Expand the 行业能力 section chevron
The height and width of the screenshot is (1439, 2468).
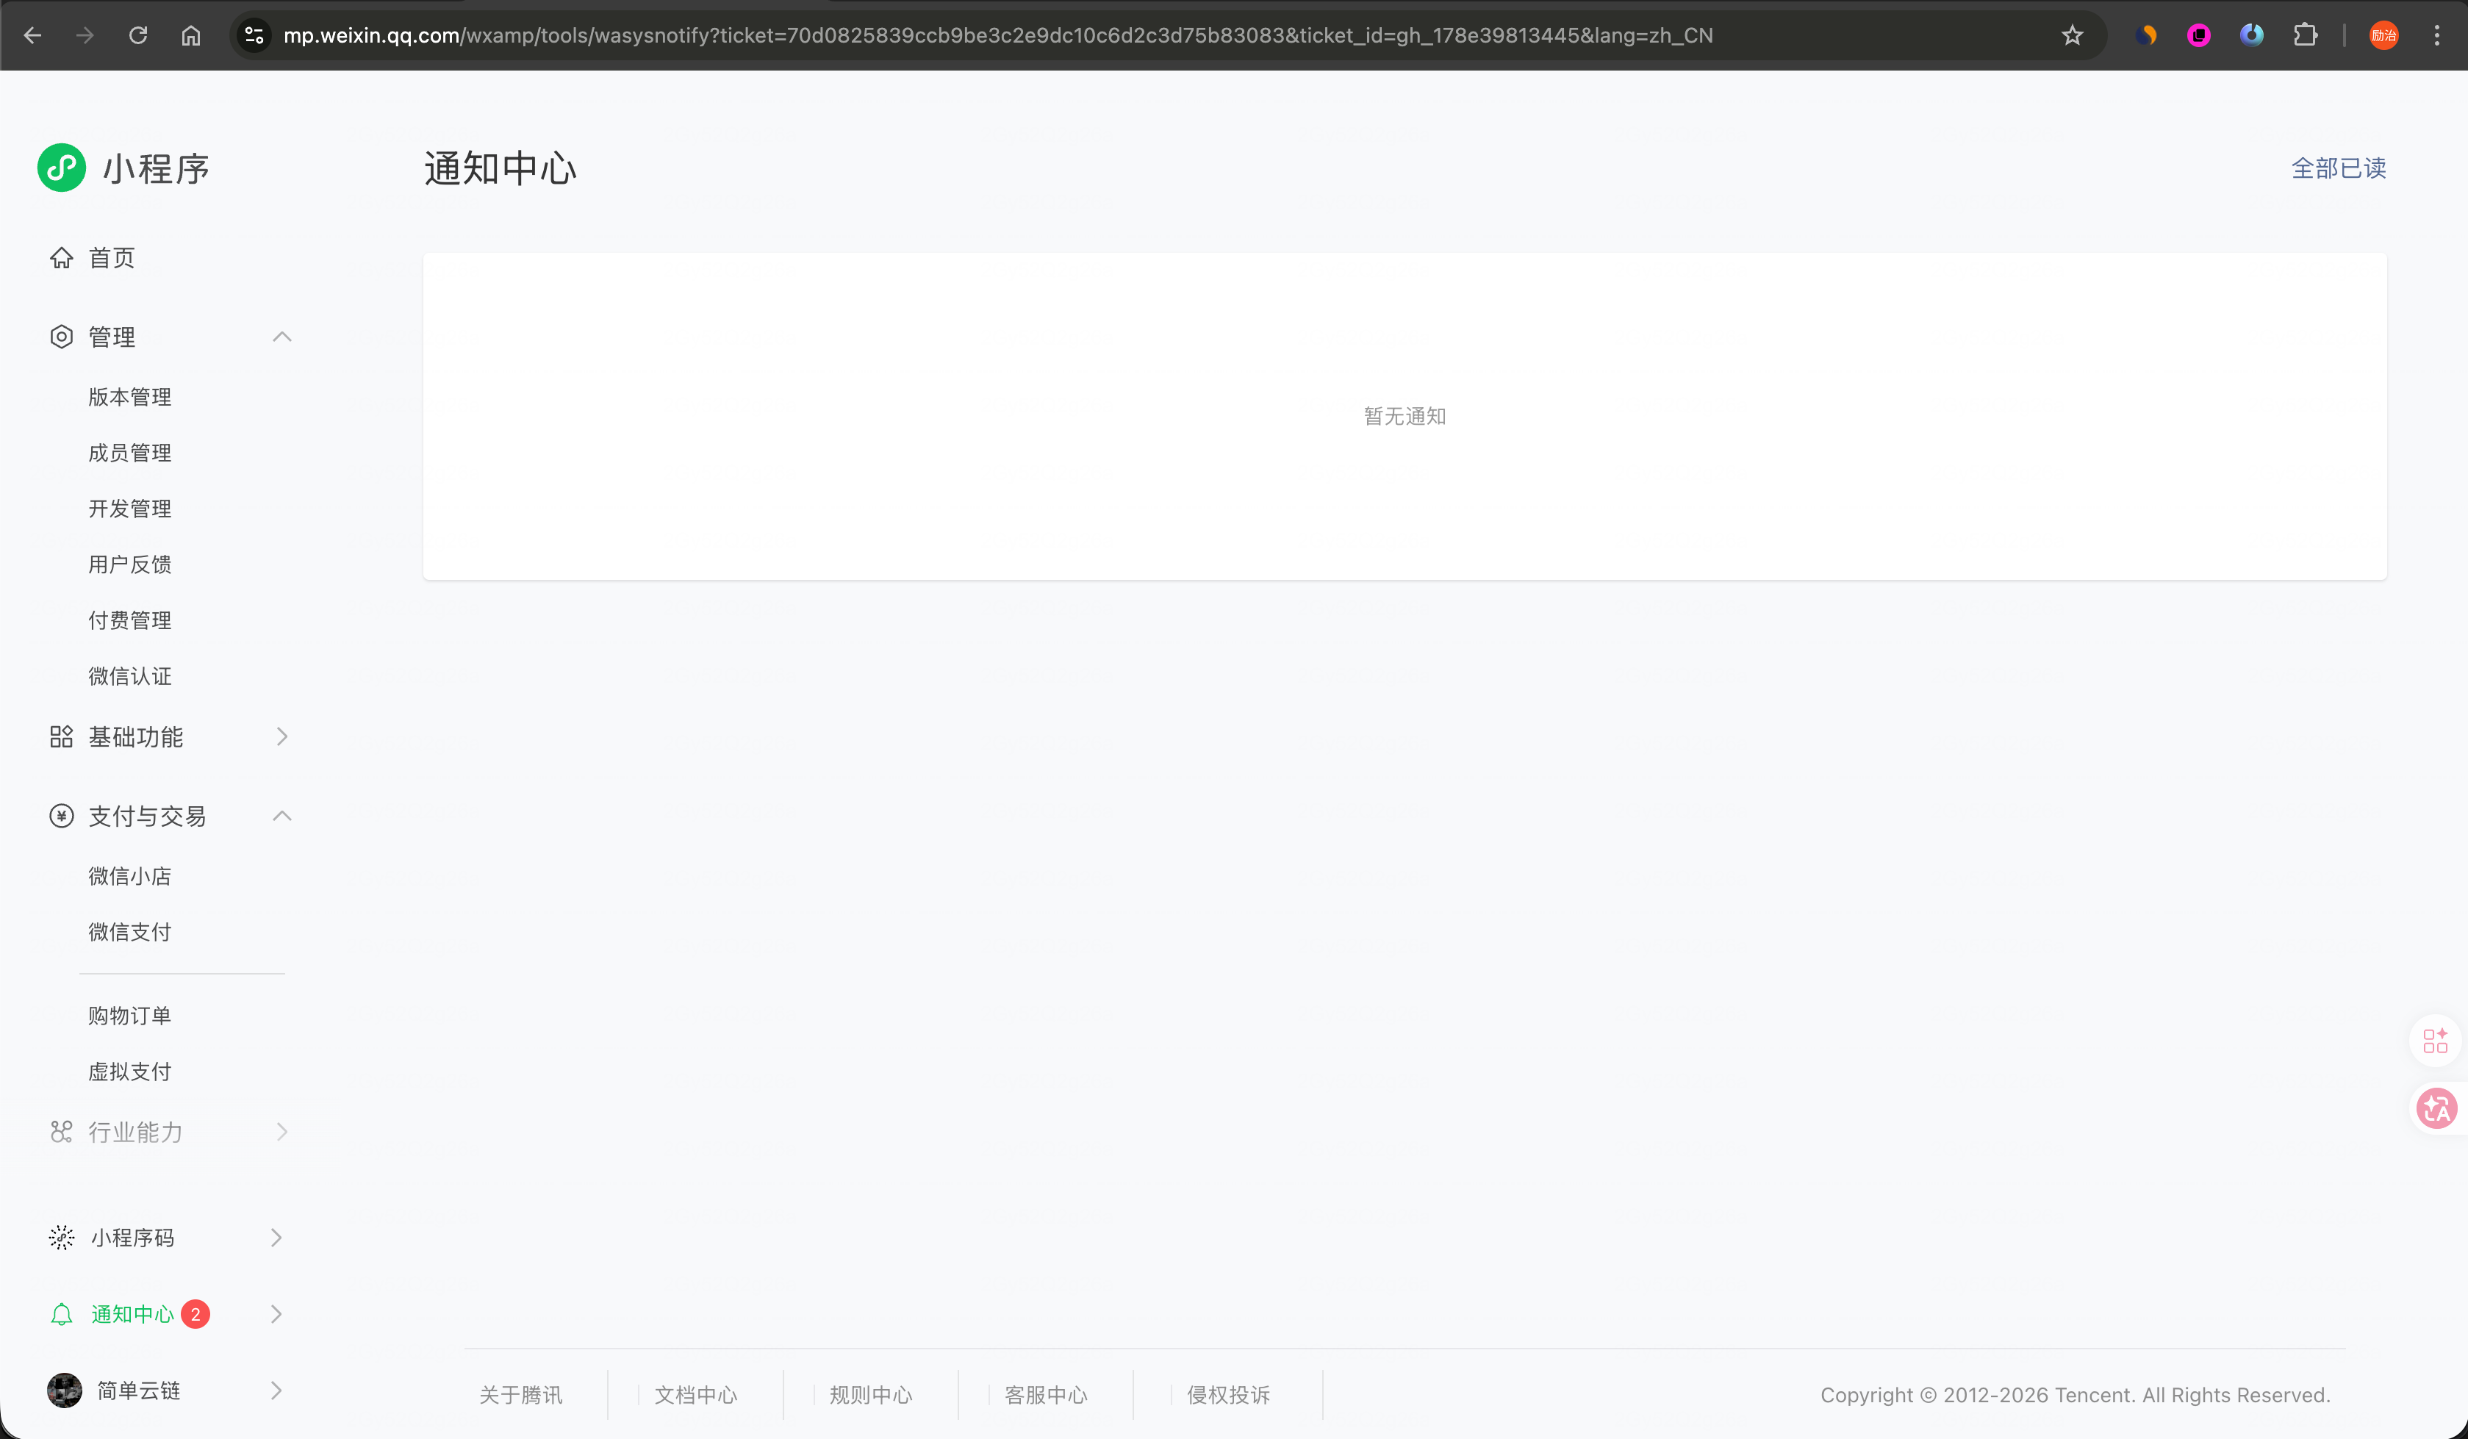click(282, 1133)
